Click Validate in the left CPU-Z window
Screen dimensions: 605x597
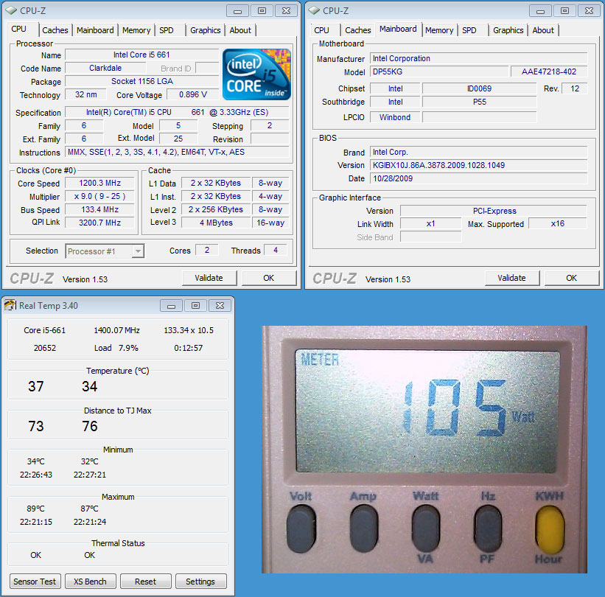coord(209,278)
